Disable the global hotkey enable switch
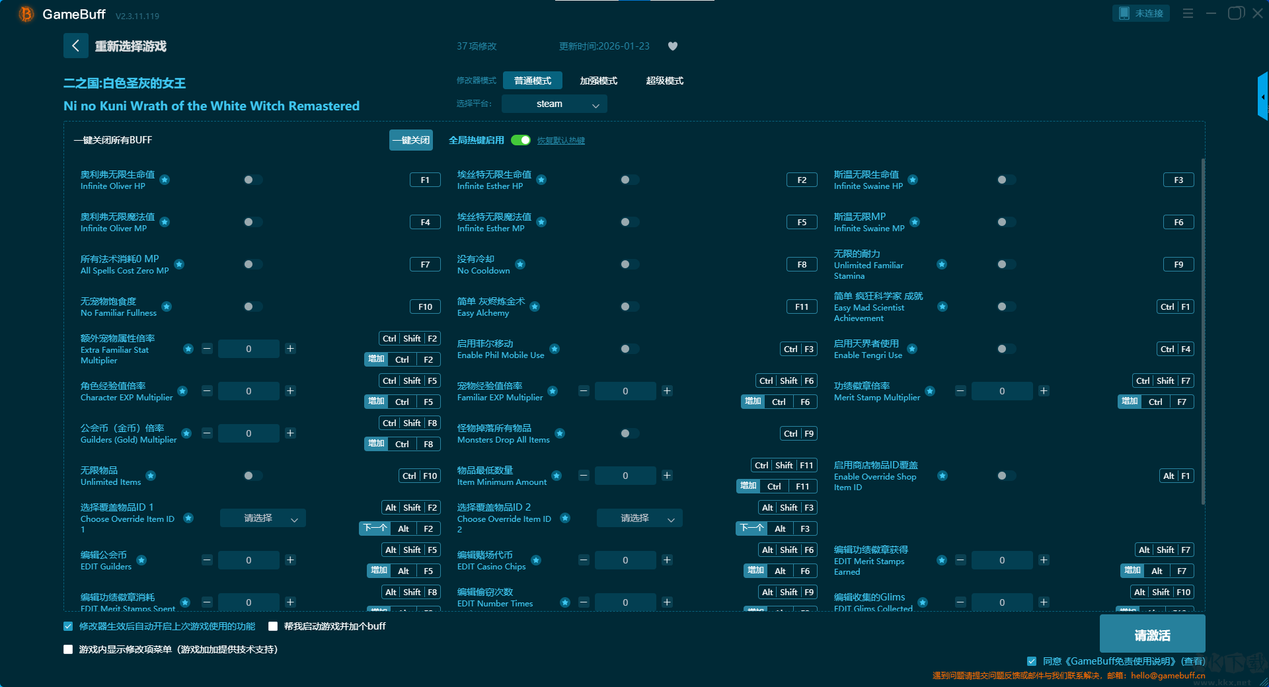Image resolution: width=1269 pixels, height=687 pixels. (521, 140)
